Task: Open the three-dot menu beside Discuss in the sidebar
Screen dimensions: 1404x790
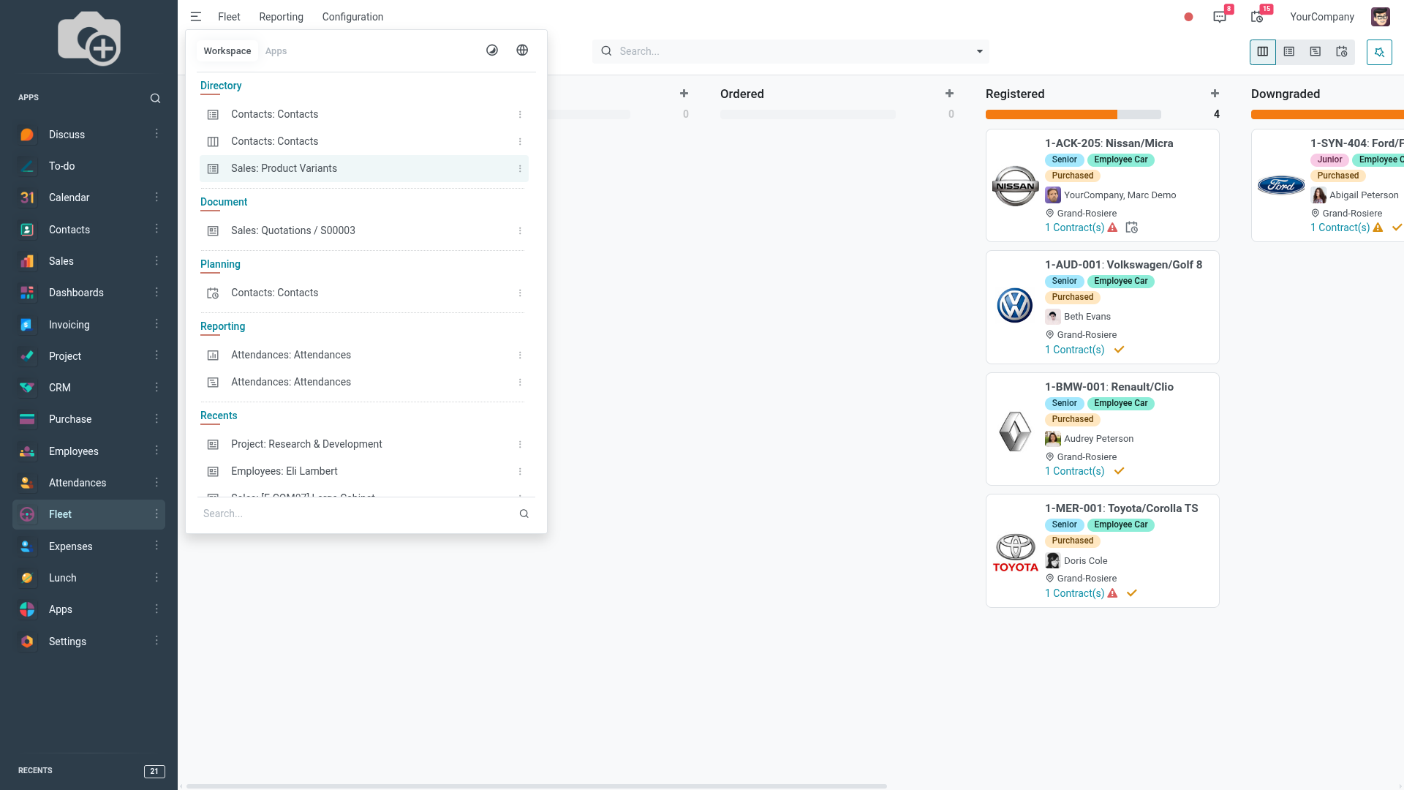Action: (156, 134)
